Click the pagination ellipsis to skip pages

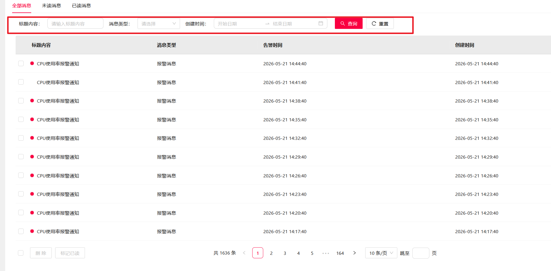click(x=326, y=253)
